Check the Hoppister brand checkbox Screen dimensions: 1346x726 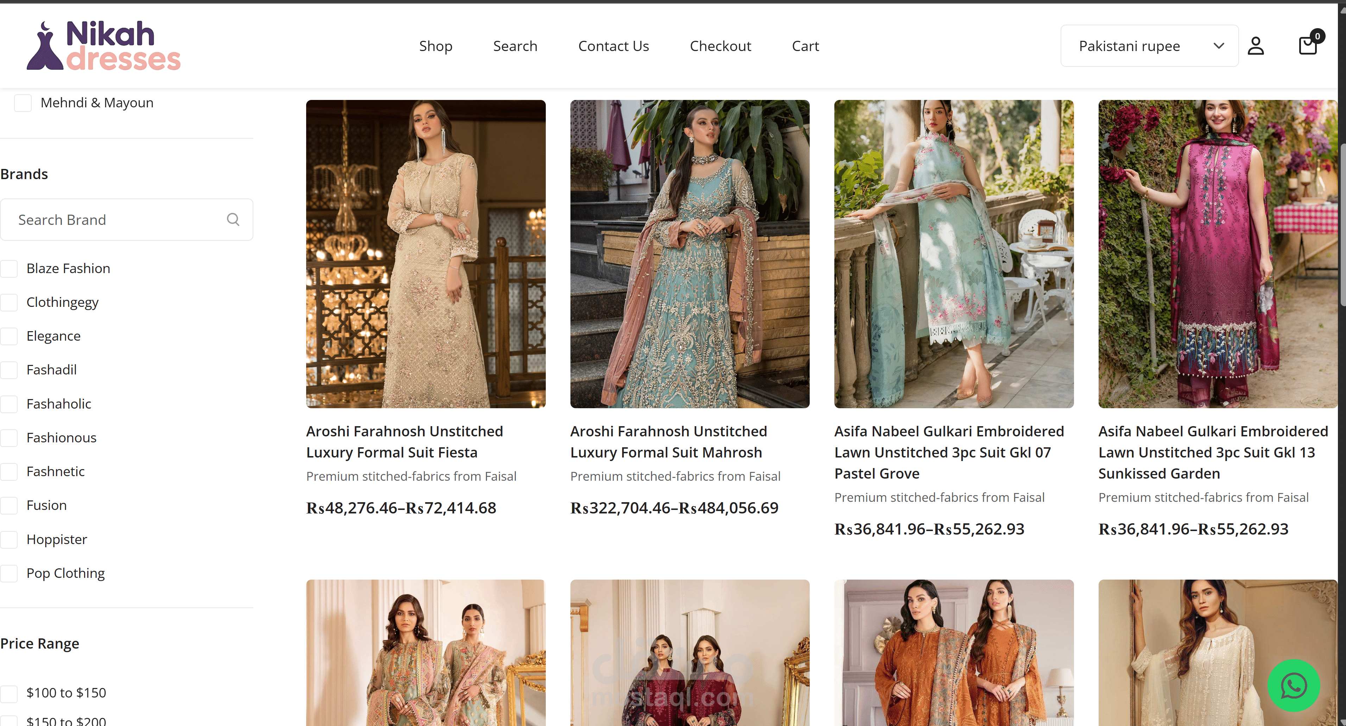pos(9,539)
